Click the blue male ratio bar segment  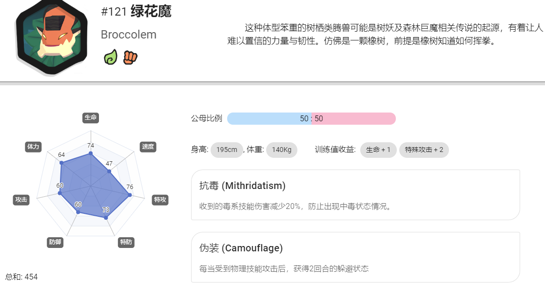[x=270, y=119]
